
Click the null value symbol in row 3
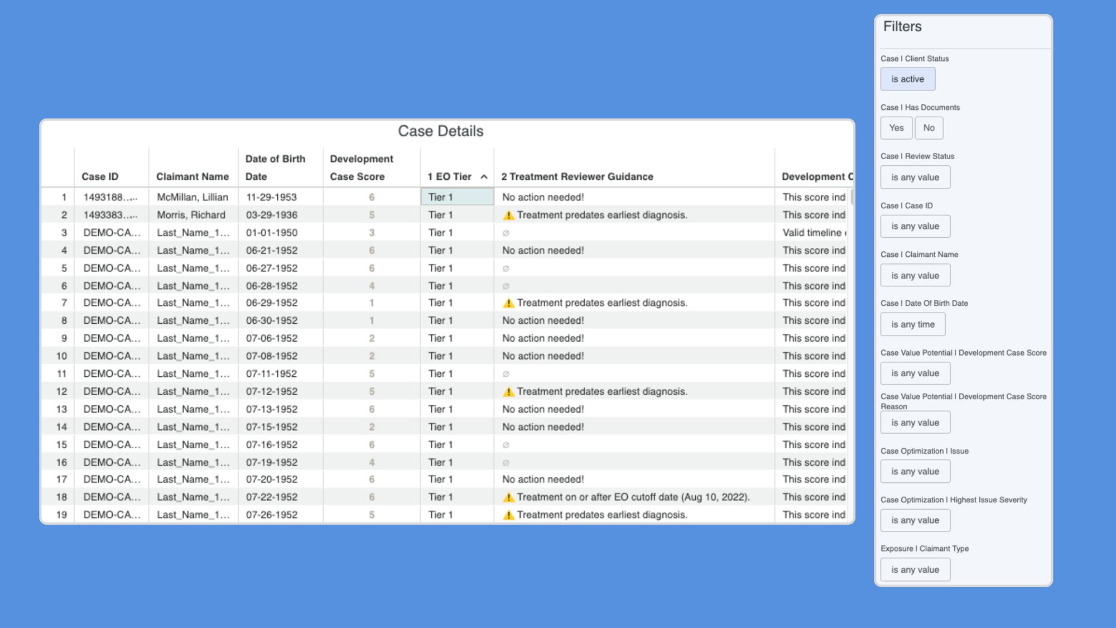pos(506,233)
